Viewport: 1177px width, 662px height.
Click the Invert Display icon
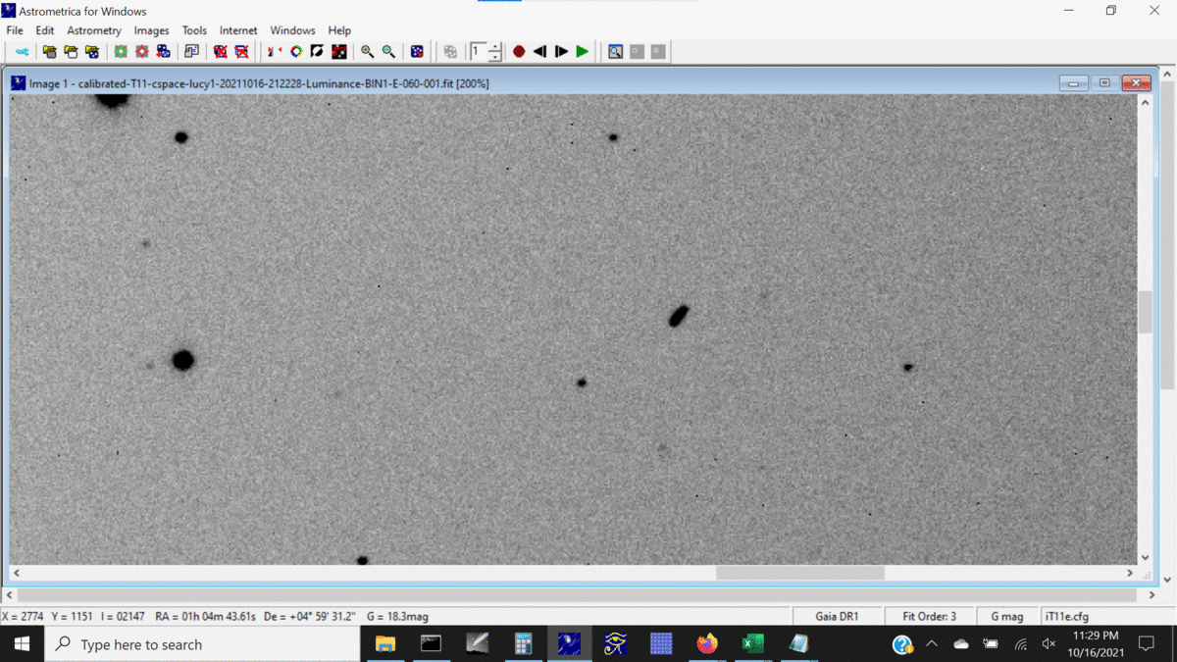(317, 51)
